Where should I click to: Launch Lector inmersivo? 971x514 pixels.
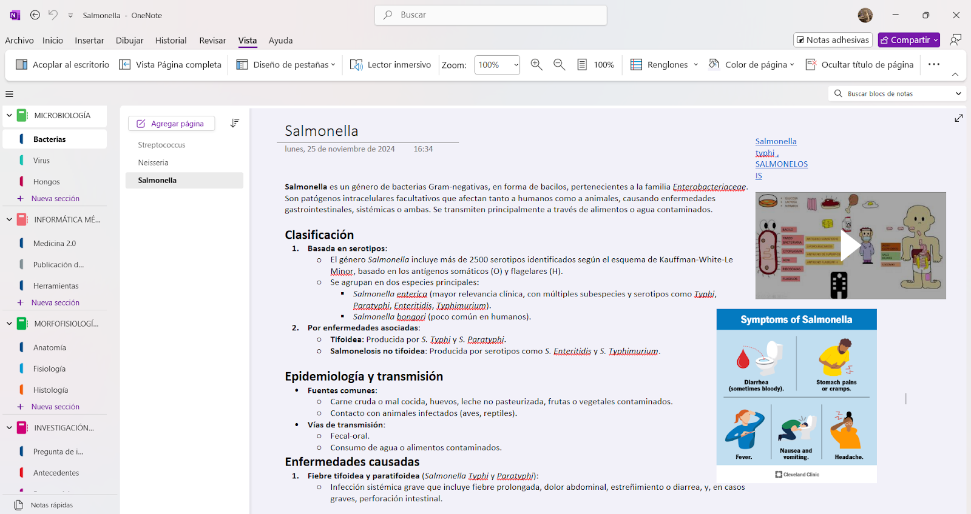[390, 64]
